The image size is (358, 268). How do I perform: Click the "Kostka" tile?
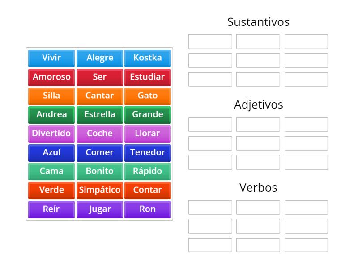(148, 58)
